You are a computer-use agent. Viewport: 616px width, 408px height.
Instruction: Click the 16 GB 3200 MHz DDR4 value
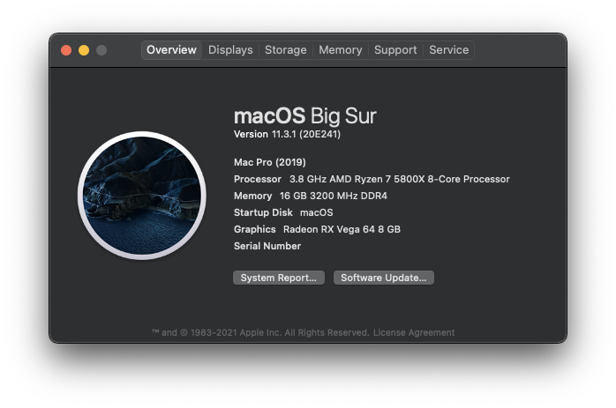pyautogui.click(x=333, y=196)
